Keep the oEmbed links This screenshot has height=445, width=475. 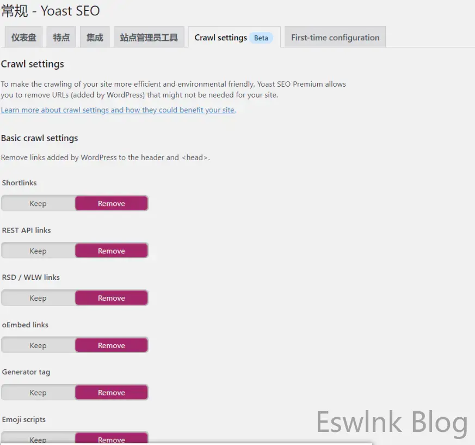[38, 346]
